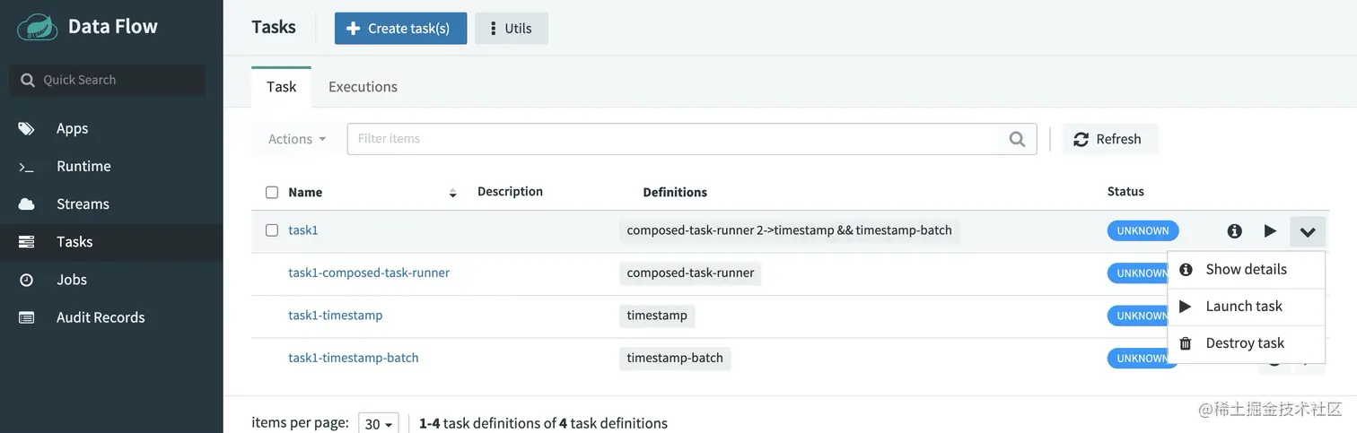Select Show details in the dropdown menu
The width and height of the screenshot is (1357, 433).
(x=1246, y=269)
